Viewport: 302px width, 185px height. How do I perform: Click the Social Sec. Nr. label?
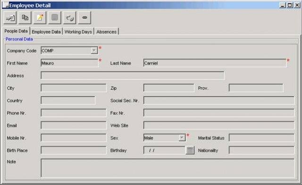tap(125, 101)
